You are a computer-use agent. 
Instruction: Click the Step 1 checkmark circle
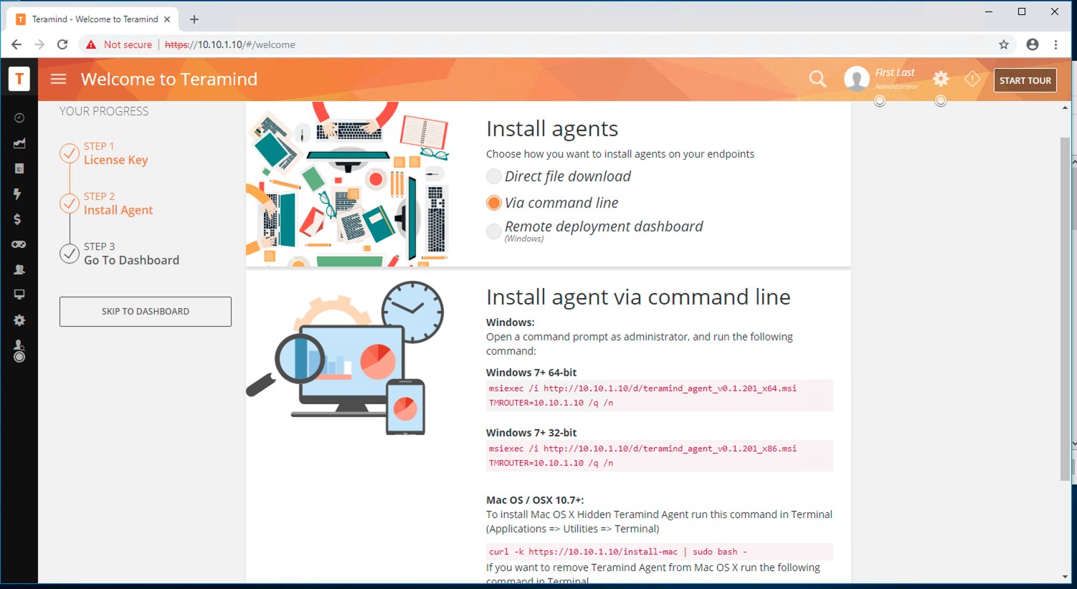coord(70,153)
